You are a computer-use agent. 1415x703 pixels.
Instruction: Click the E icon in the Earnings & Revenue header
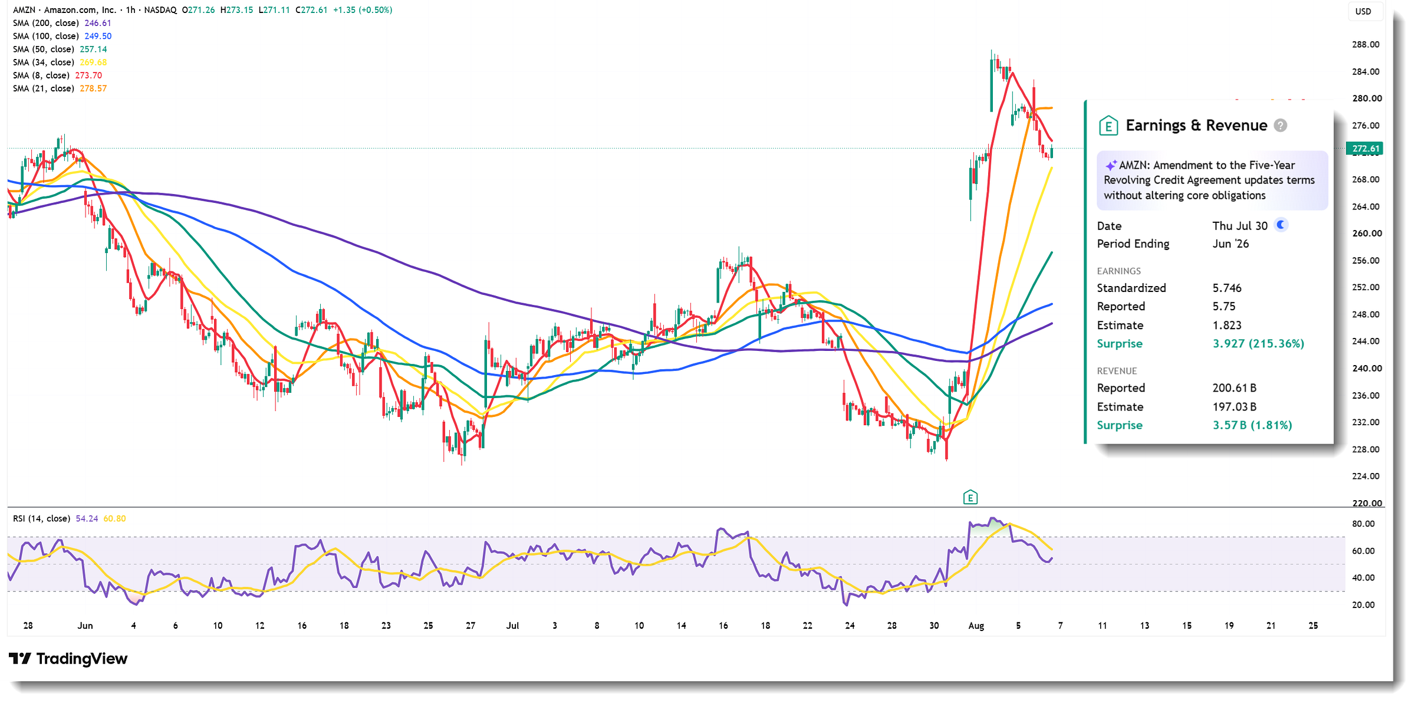pyautogui.click(x=1108, y=126)
